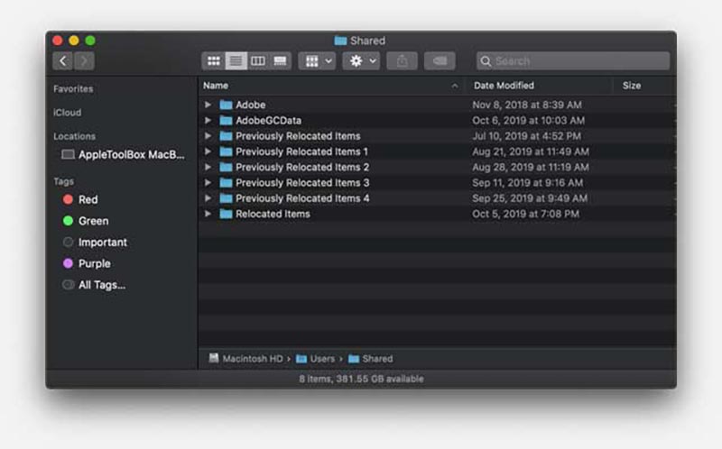The width and height of the screenshot is (722, 449).
Task: Select list view button
Action: click(x=236, y=61)
